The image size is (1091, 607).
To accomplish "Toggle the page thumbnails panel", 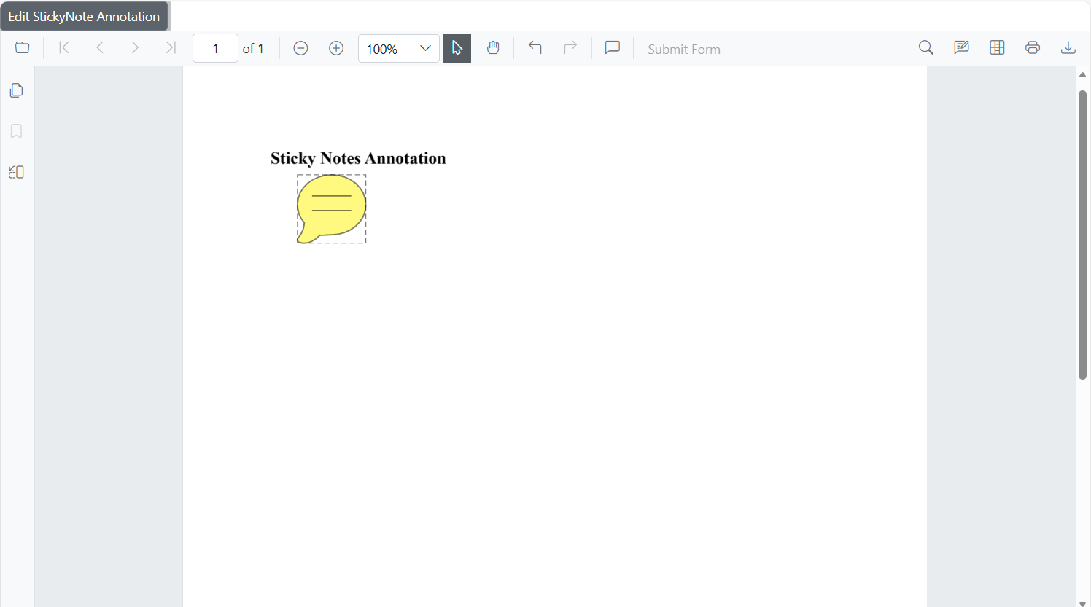I will pyautogui.click(x=17, y=90).
